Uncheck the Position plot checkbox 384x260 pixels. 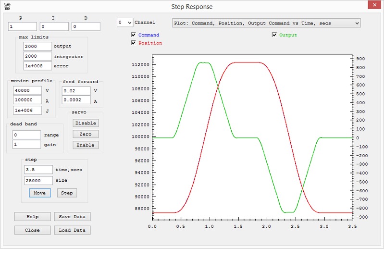pyautogui.click(x=134, y=43)
